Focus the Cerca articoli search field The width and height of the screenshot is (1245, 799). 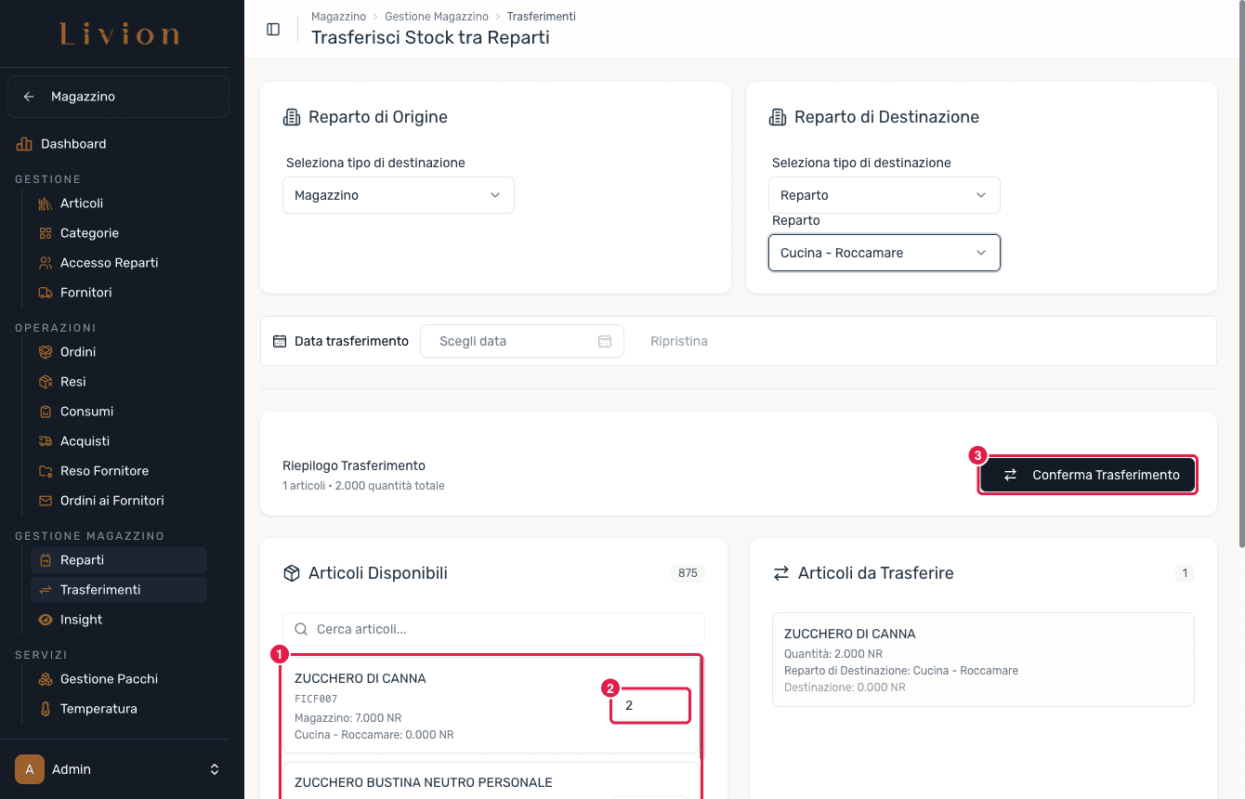(x=493, y=629)
